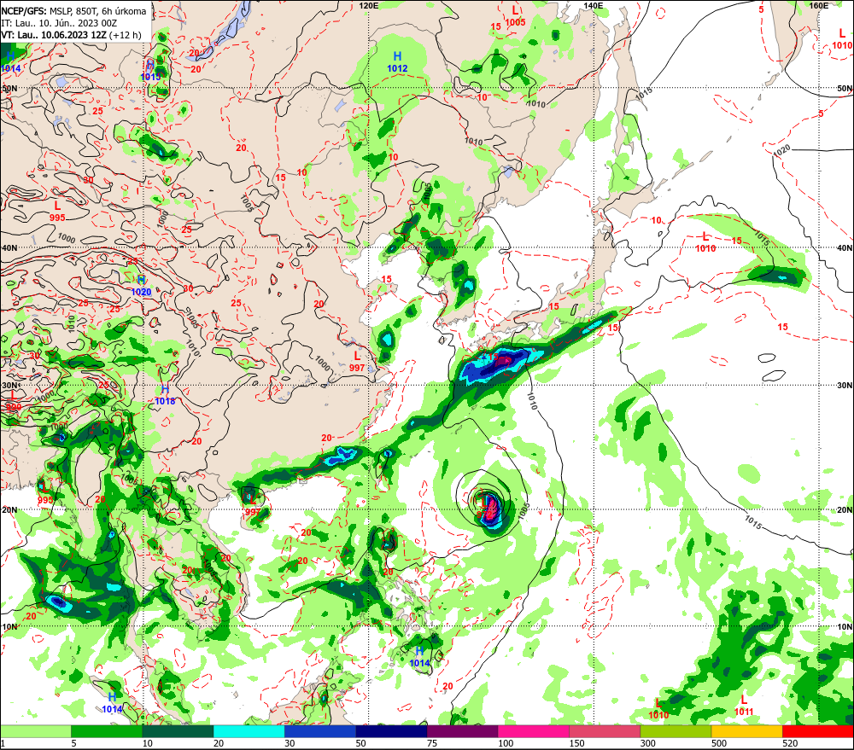Click the 'H 1014' label at top left
Screen dimensions: 854x750
point(11,62)
